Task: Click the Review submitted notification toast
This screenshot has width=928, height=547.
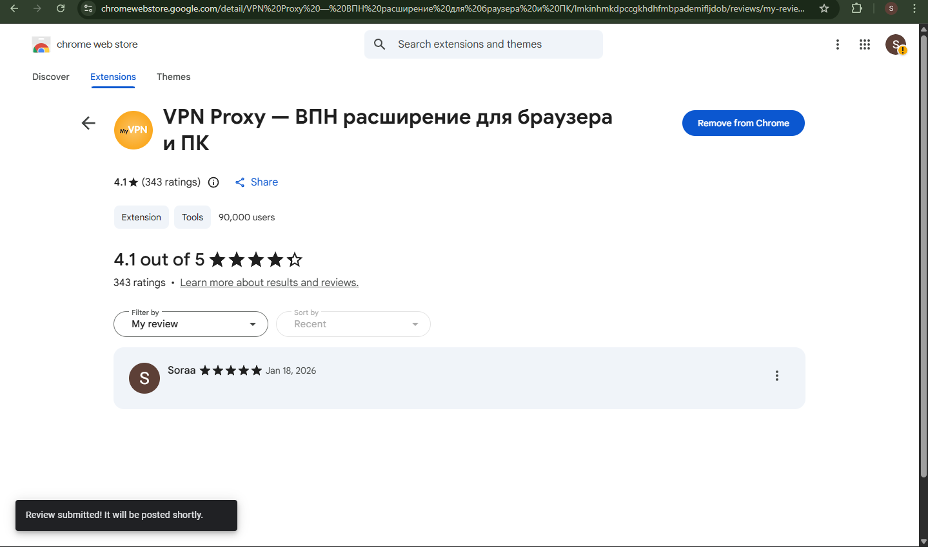Action: click(126, 515)
